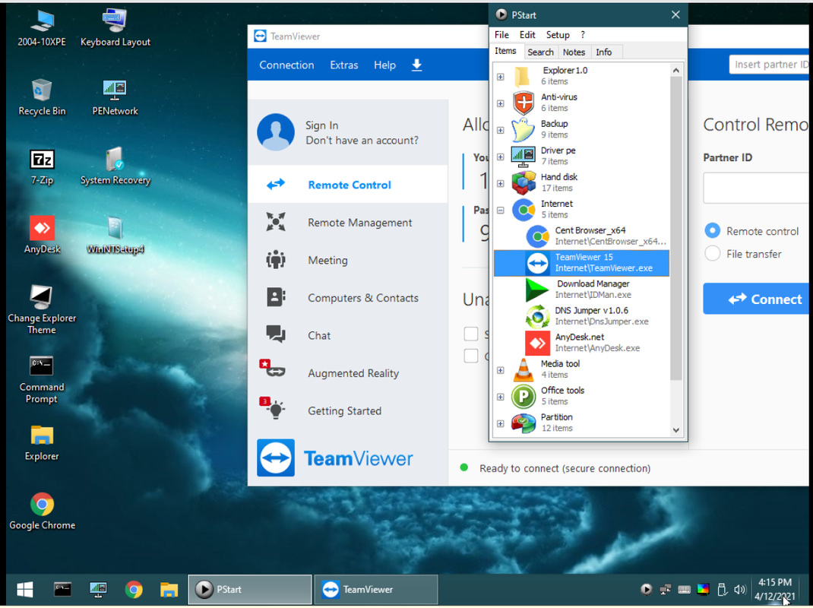Select the Explorer desktop icon
This screenshot has width=813, height=608.
[x=42, y=442]
